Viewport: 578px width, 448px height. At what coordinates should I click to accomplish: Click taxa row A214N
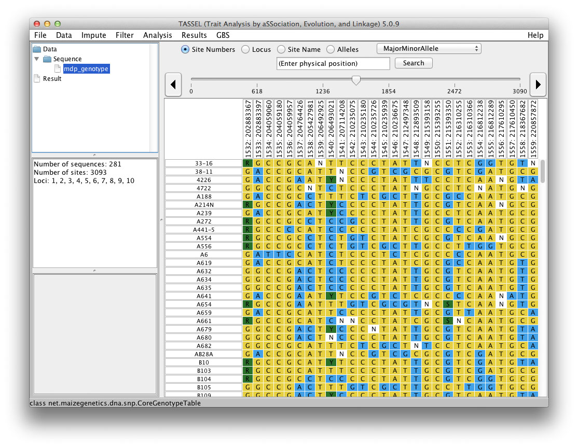[203, 205]
